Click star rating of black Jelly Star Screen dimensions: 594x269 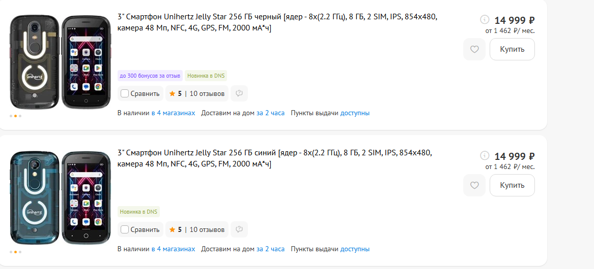(x=197, y=93)
